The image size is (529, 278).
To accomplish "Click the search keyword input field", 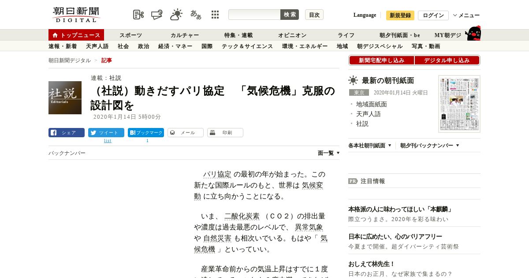I will 254,15.
